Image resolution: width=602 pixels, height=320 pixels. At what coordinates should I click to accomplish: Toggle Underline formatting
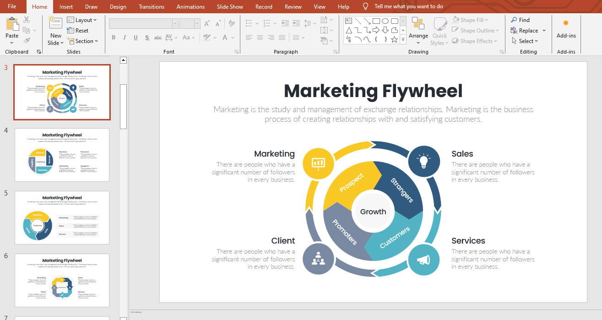pos(136,38)
